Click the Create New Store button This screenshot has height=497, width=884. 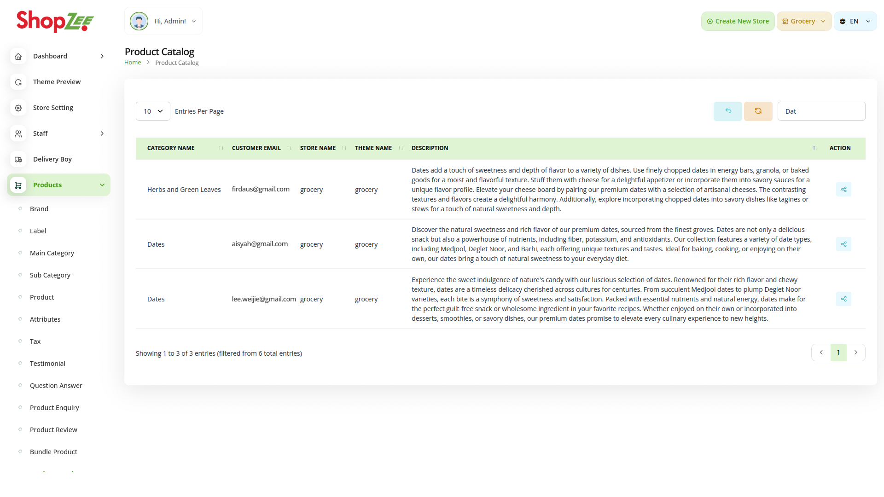click(738, 21)
